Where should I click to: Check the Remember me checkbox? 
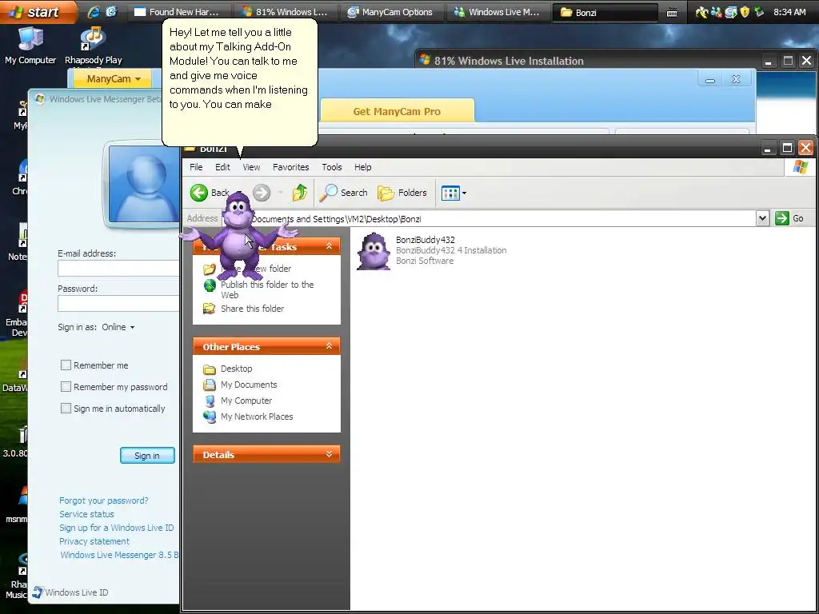coord(66,365)
